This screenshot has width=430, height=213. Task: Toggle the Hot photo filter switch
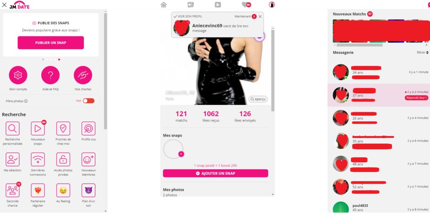(x=89, y=101)
